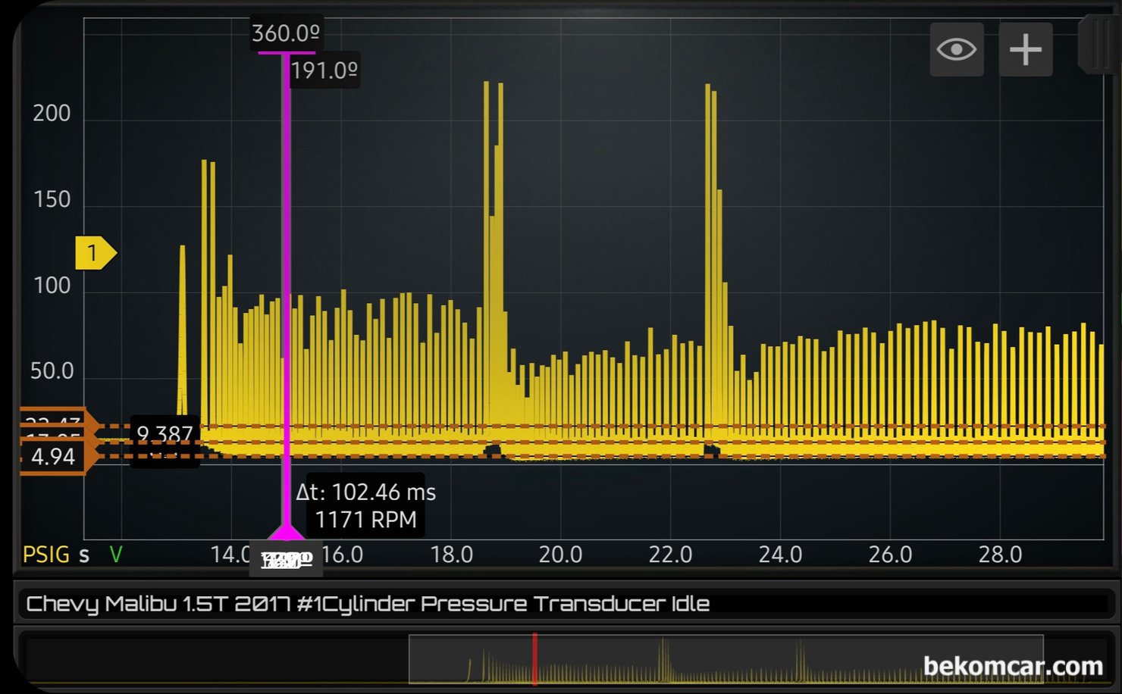Select the 360.0° cursor label
Screen dimensions: 1122x694
(x=286, y=34)
